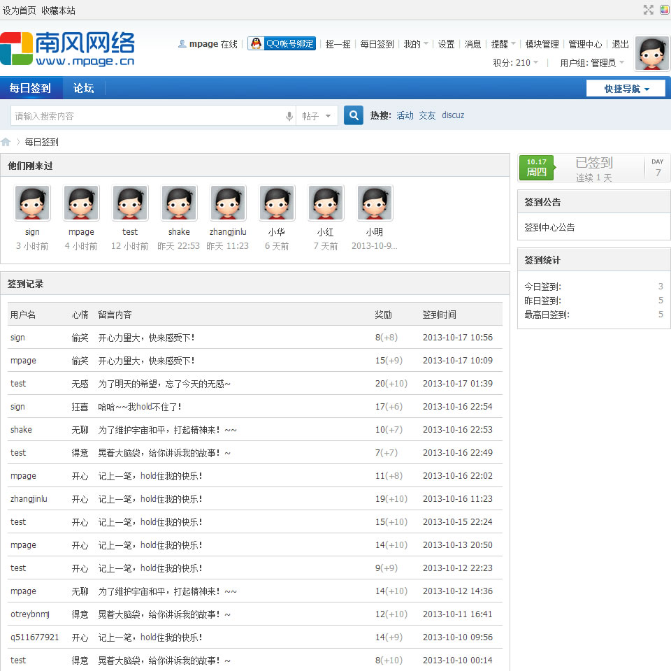Click the widescreen toggle icon at top right

(x=648, y=10)
